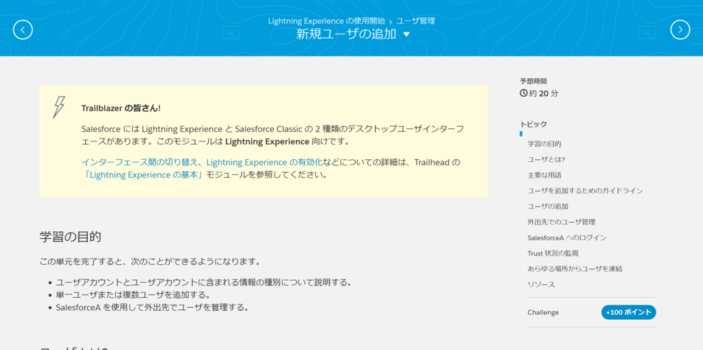This screenshot has width=703, height=350.
Task: Click the Challenge link in sidebar
Action: (x=543, y=312)
